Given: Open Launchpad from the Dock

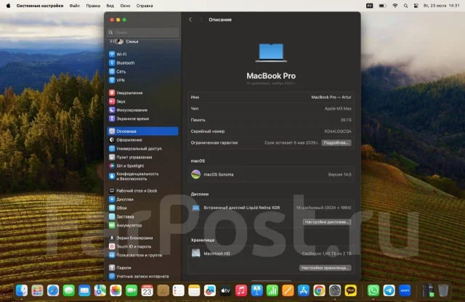Looking at the screenshot, I should pos(37,290).
